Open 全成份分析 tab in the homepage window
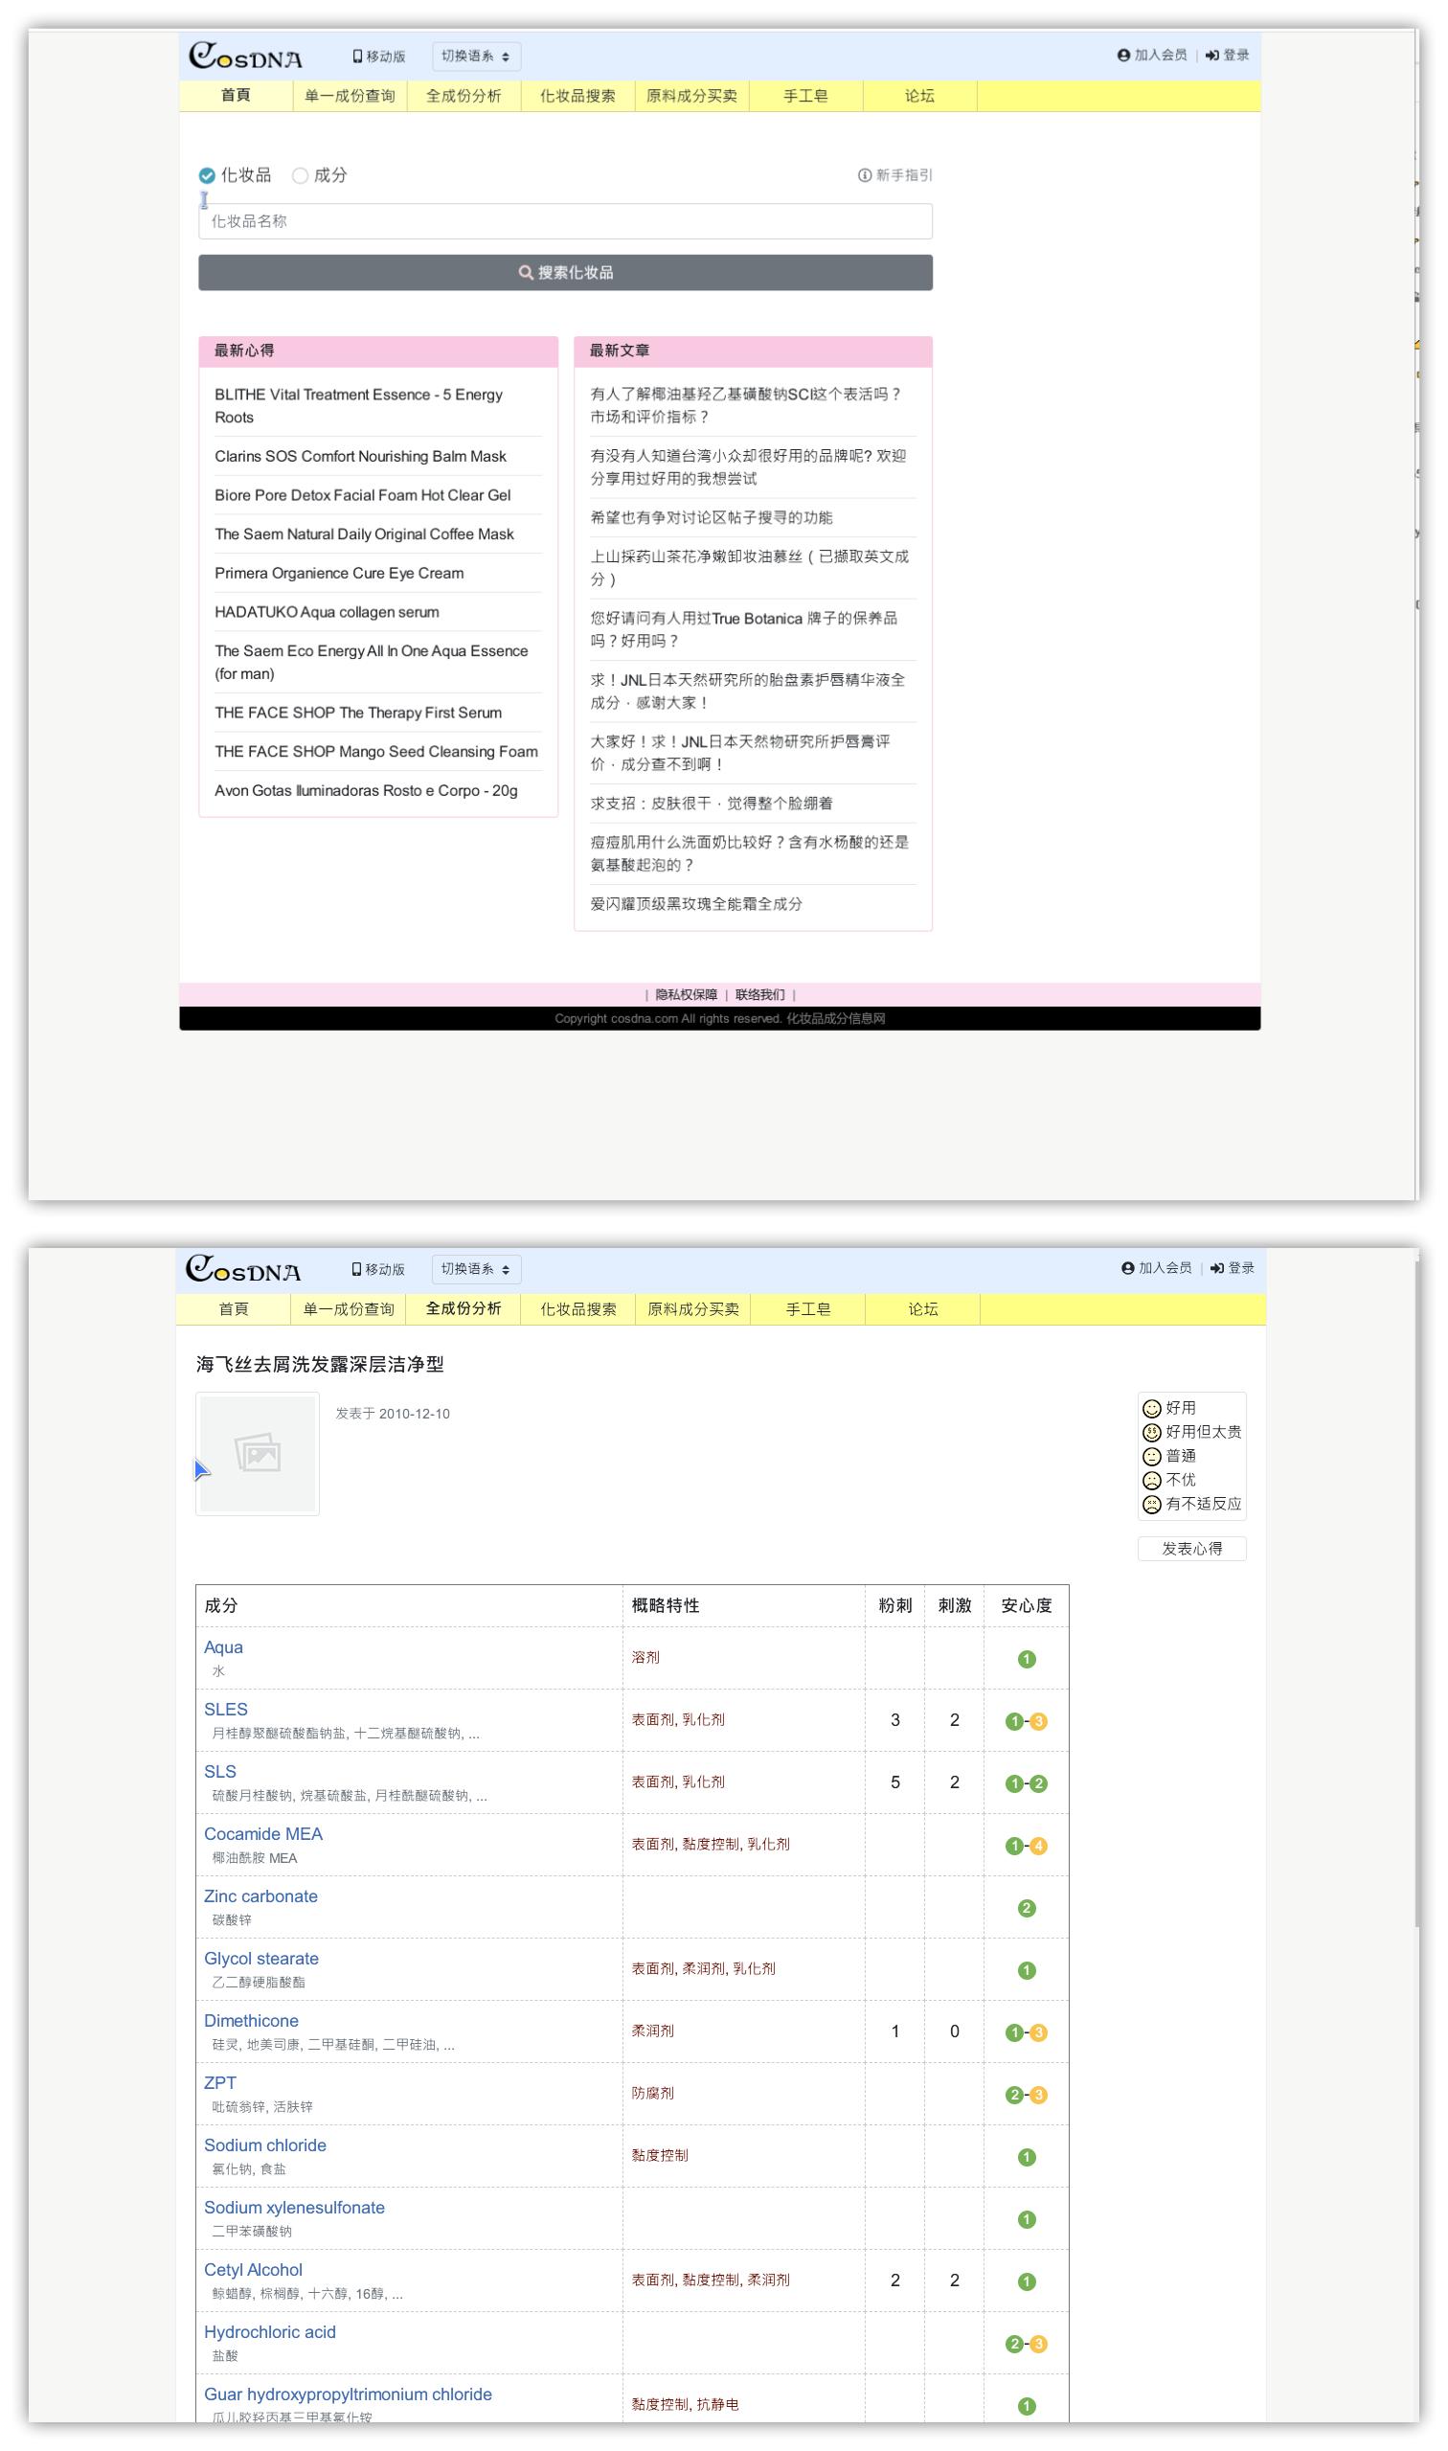 click(x=464, y=96)
